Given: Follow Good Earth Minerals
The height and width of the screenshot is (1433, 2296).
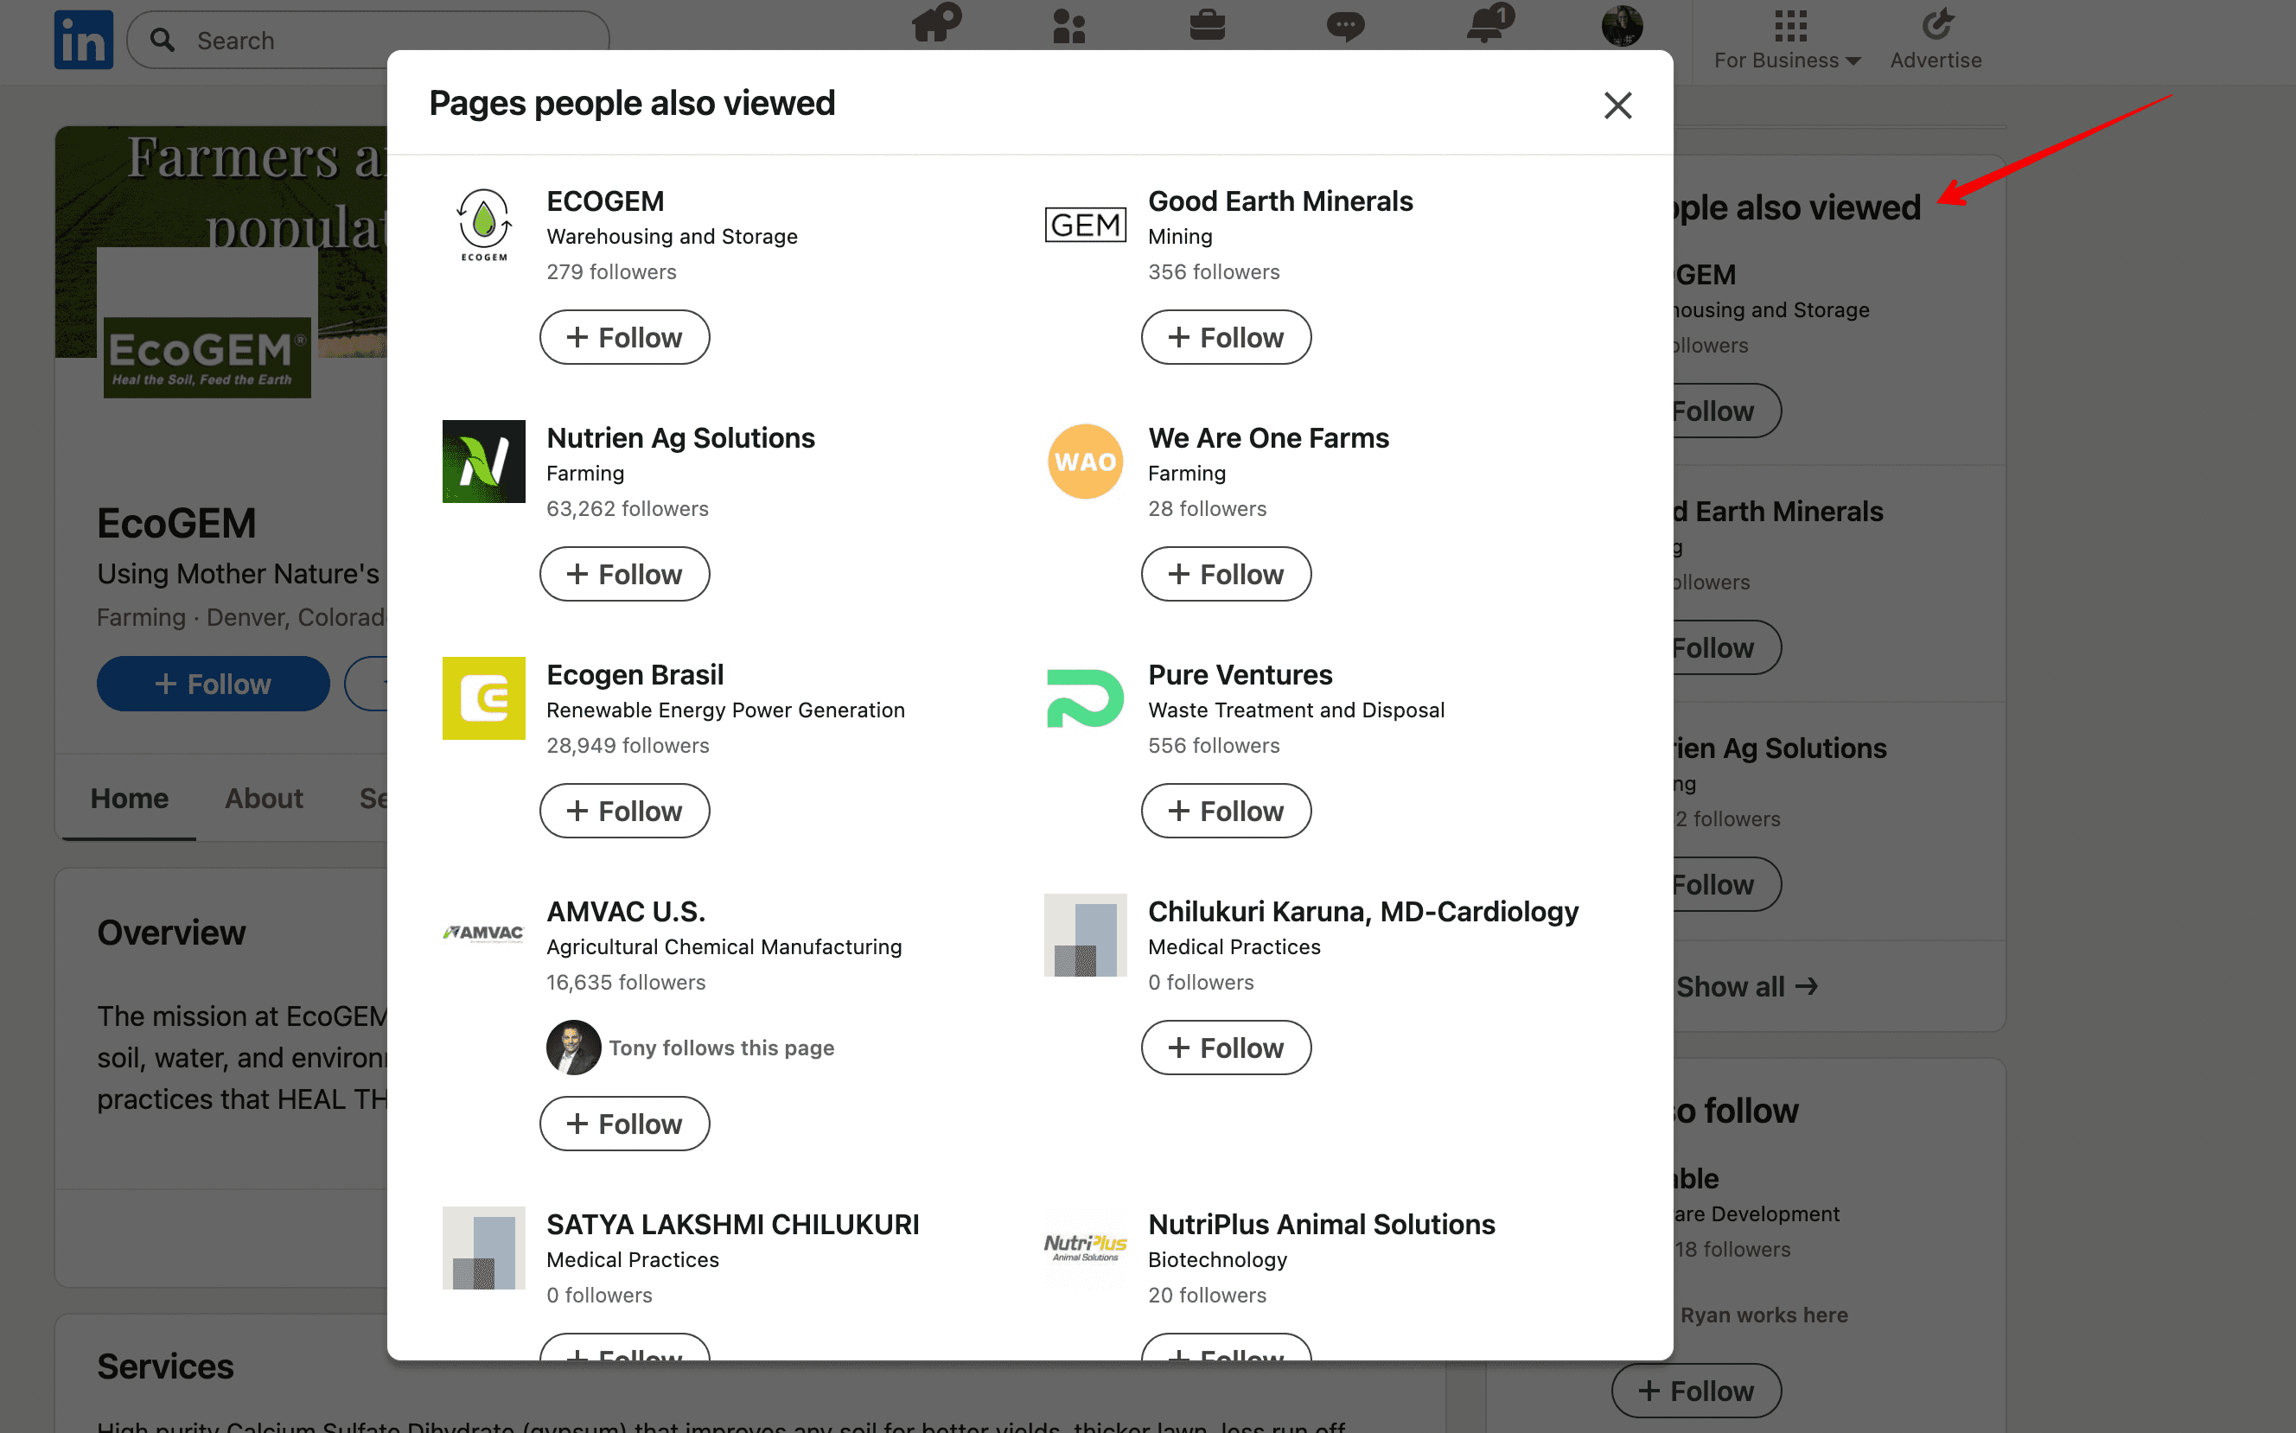Looking at the screenshot, I should tap(1226, 336).
